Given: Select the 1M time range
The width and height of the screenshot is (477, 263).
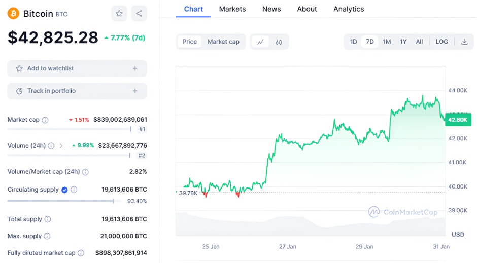Looking at the screenshot, I should pos(387,42).
